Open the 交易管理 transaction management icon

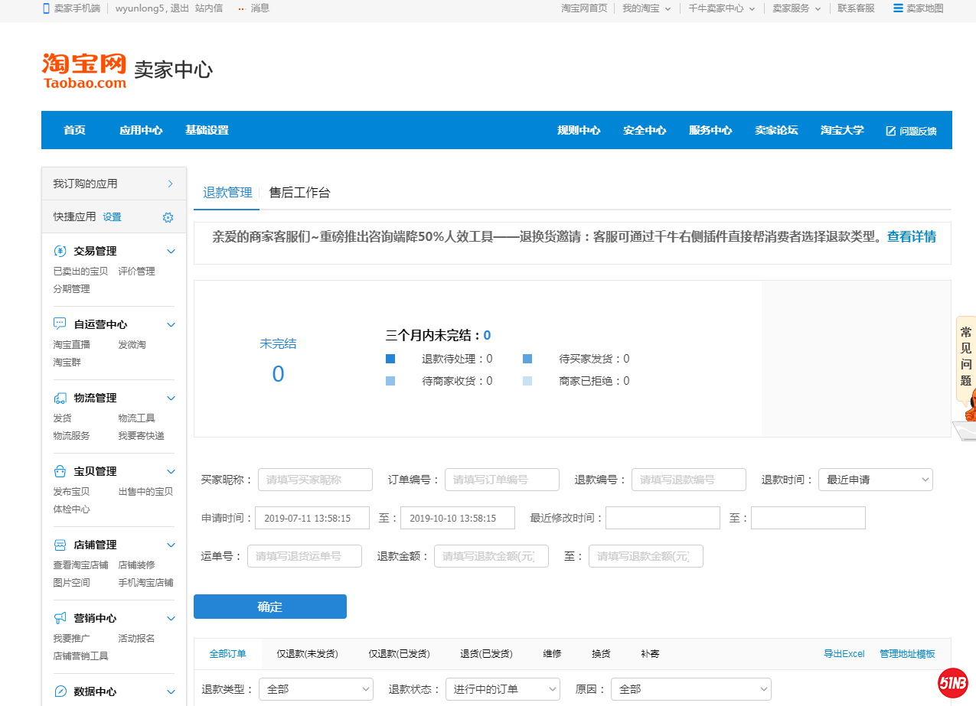tap(60, 250)
